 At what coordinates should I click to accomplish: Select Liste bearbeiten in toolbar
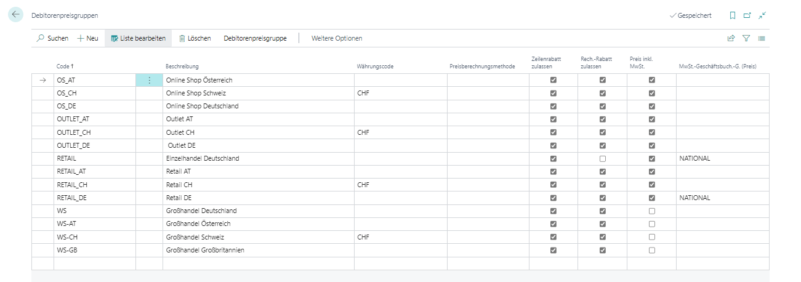coord(138,38)
